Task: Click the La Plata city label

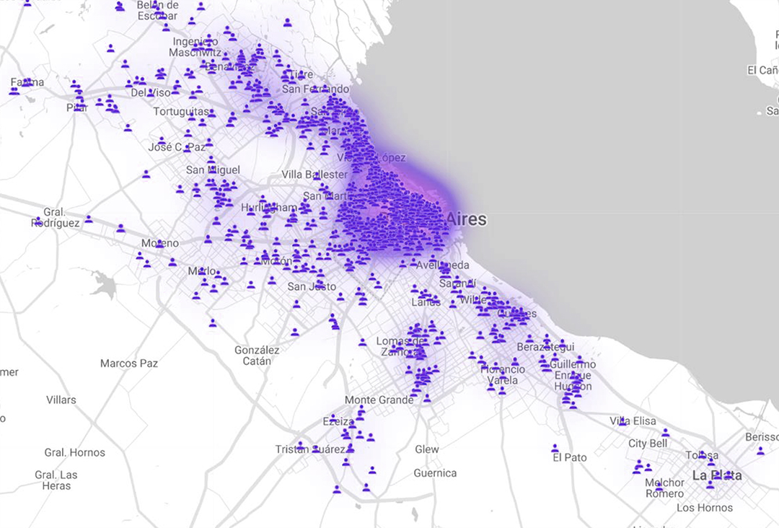Action: point(716,476)
